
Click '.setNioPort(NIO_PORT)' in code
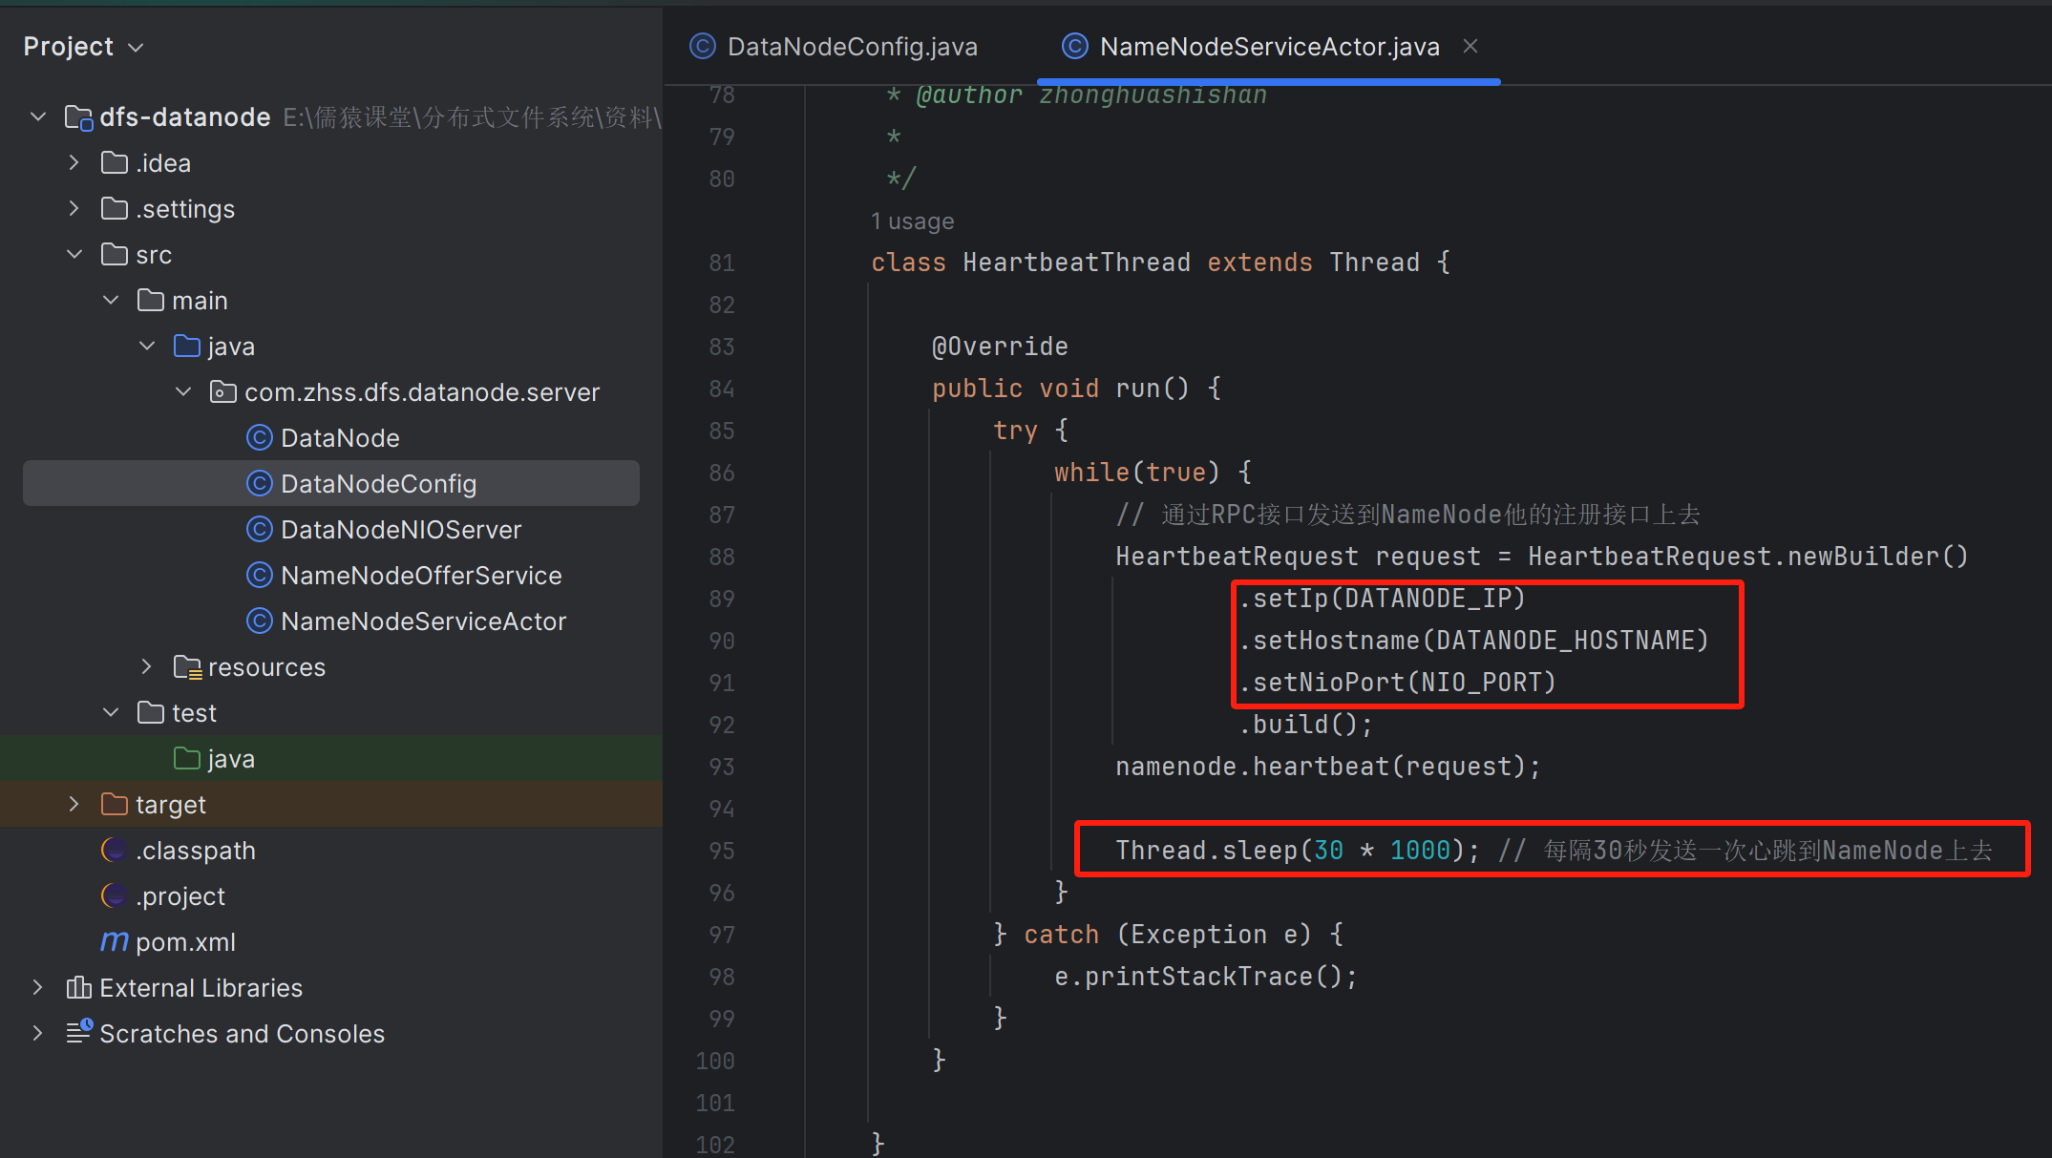tap(1397, 683)
